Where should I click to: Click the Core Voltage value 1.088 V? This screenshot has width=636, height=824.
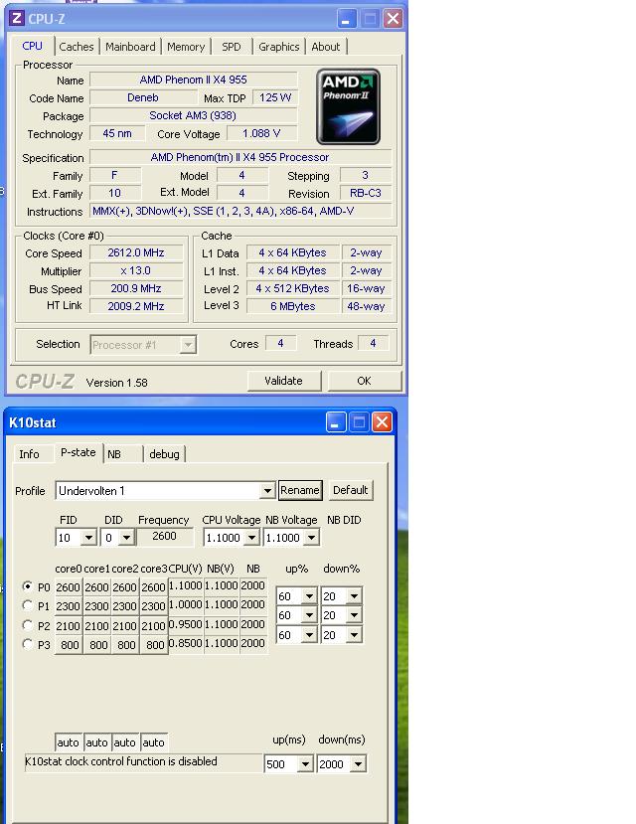(261, 133)
